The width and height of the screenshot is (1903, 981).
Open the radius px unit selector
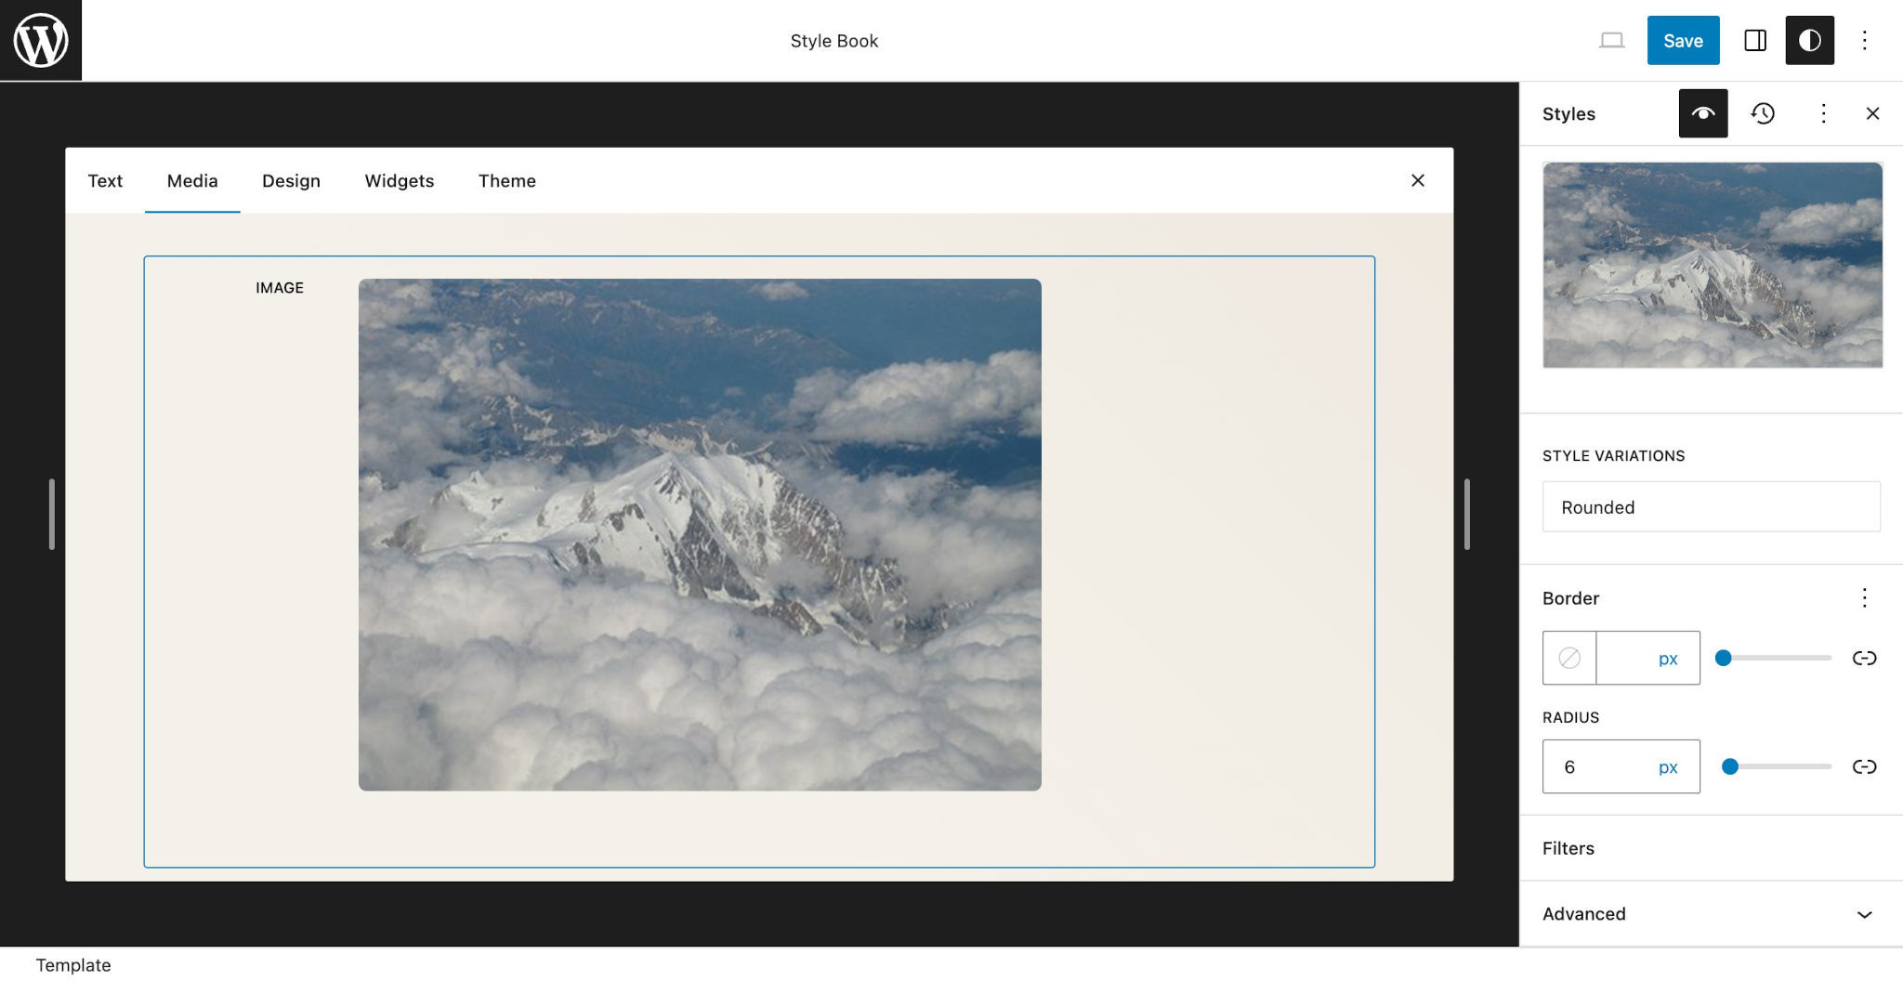click(x=1666, y=766)
